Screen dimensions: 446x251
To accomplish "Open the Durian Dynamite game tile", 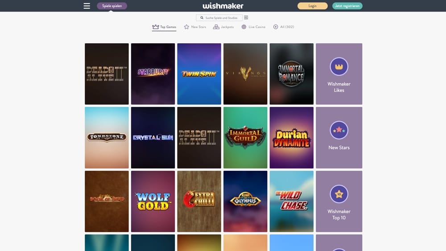I will click(x=292, y=138).
